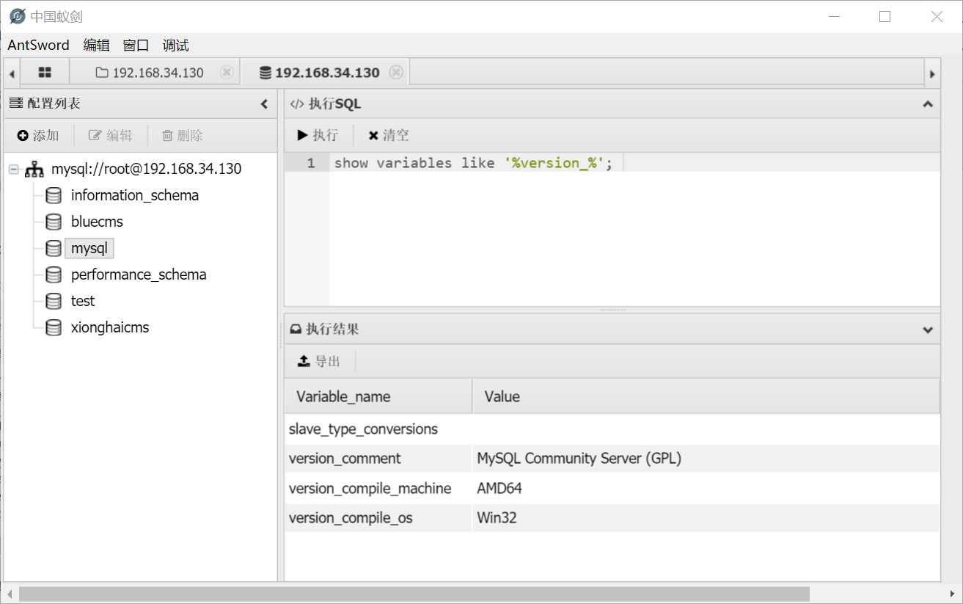Open the 窗口 menu

[136, 45]
